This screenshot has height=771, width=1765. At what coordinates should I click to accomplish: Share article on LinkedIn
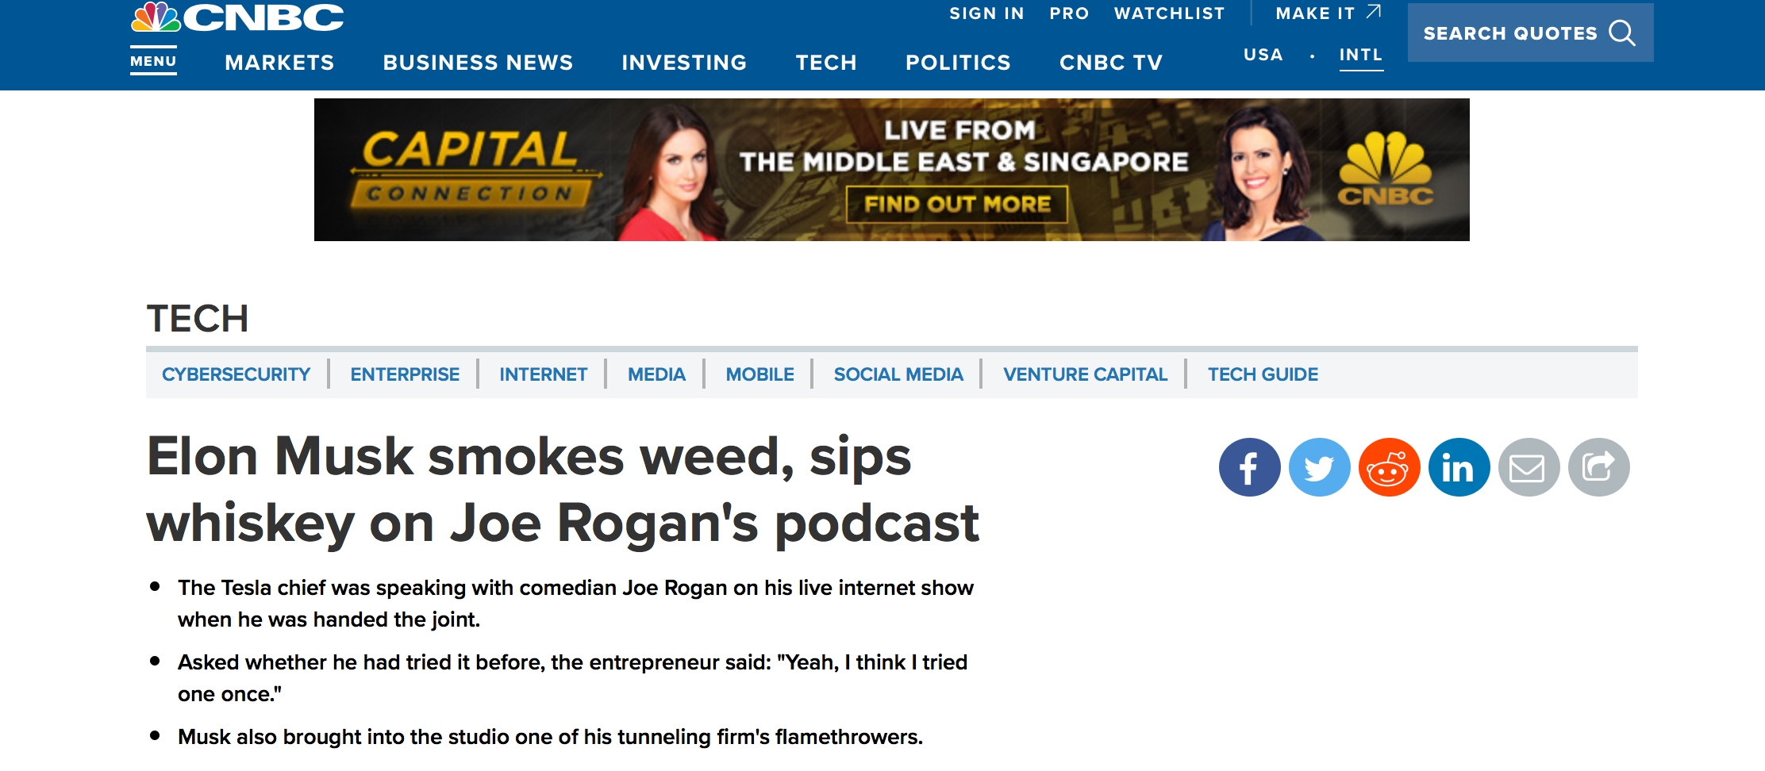(1459, 467)
